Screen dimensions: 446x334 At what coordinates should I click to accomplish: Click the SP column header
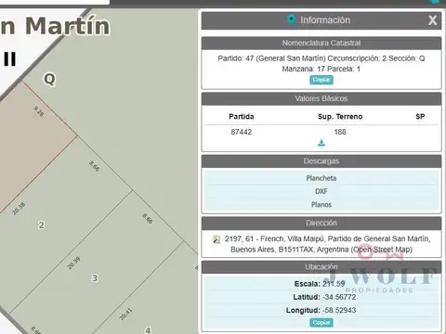tap(420, 117)
